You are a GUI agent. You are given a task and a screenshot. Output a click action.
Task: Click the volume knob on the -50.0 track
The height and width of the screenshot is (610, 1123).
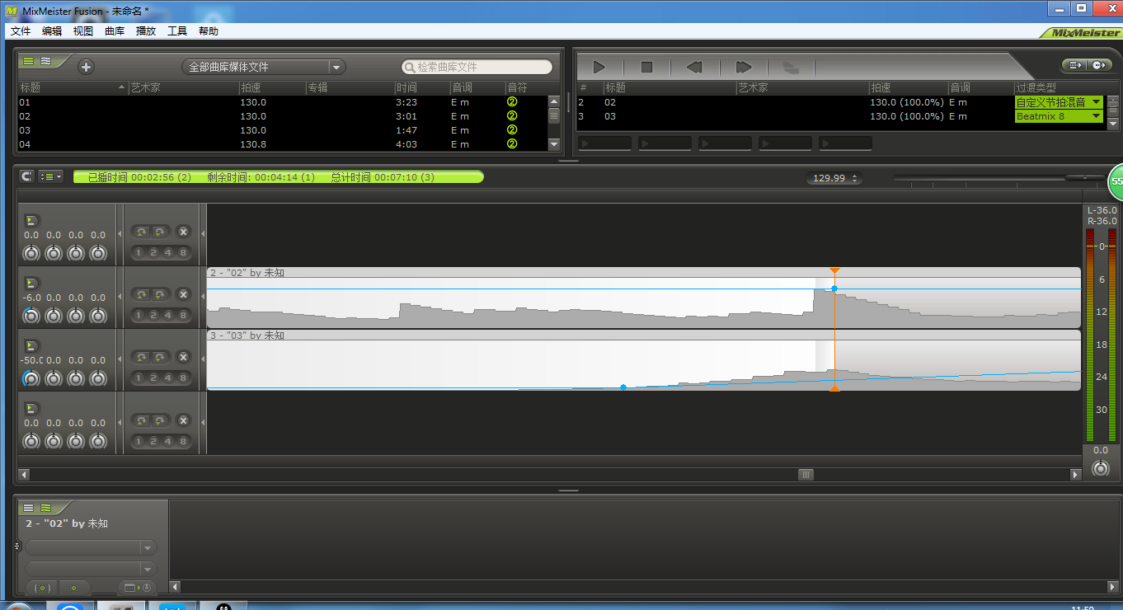point(31,378)
